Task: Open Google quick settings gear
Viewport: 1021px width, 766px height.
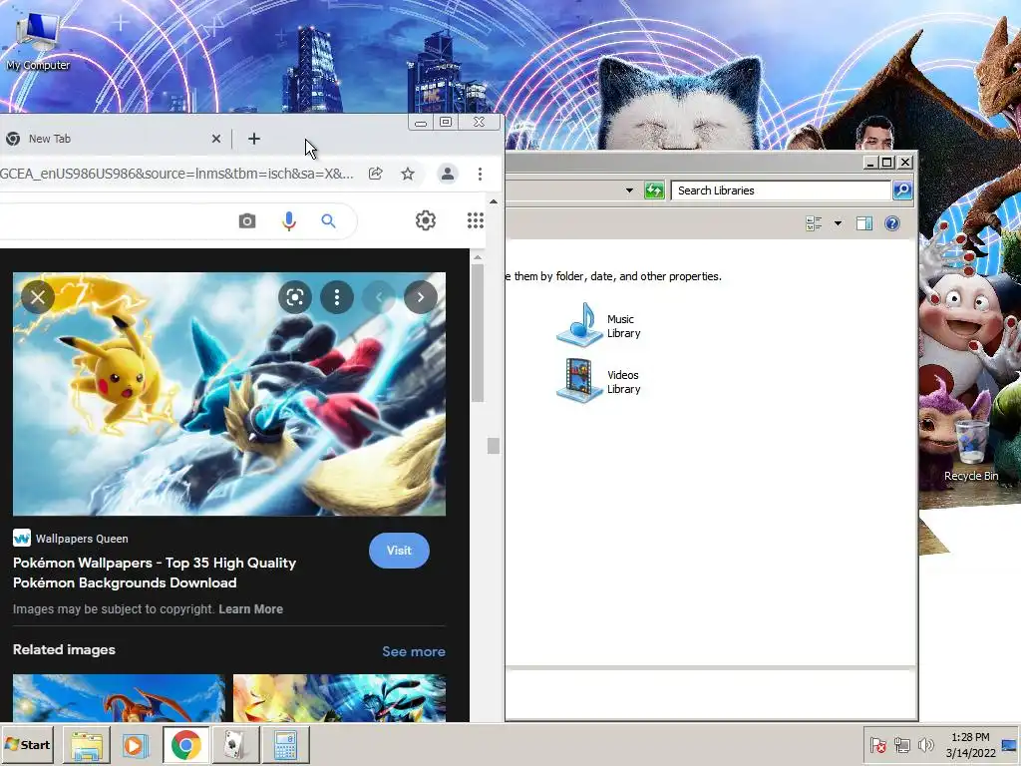Action: pyautogui.click(x=425, y=220)
